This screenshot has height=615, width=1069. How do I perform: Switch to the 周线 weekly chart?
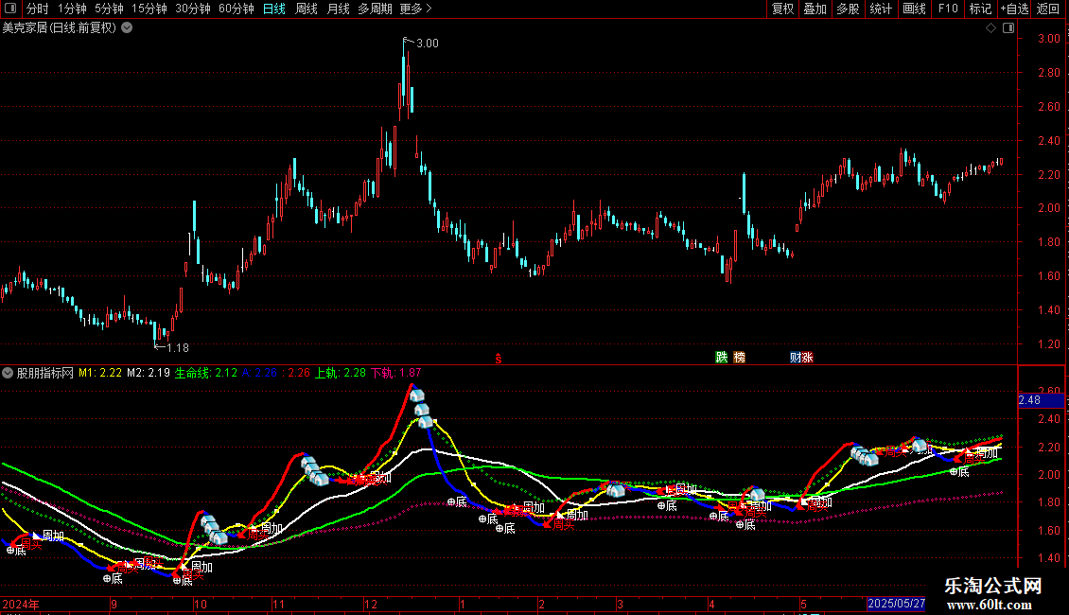pyautogui.click(x=307, y=9)
